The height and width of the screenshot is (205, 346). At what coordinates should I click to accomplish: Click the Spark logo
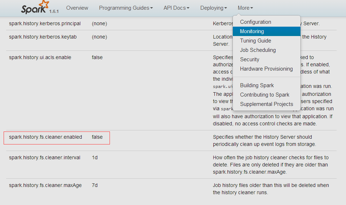click(35, 8)
